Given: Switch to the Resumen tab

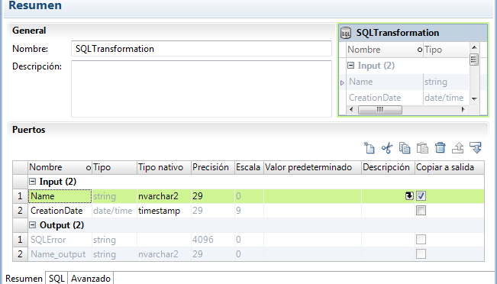Looking at the screenshot, I should 24,279.
